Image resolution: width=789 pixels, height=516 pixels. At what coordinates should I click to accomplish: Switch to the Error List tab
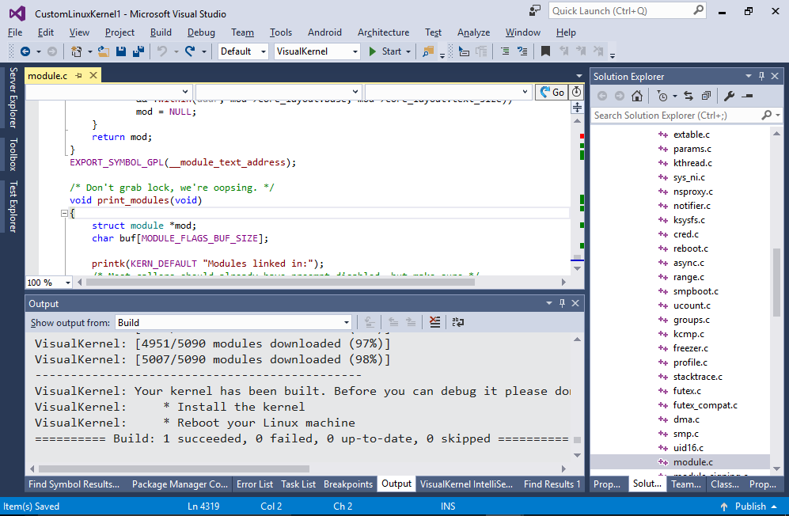coord(255,484)
